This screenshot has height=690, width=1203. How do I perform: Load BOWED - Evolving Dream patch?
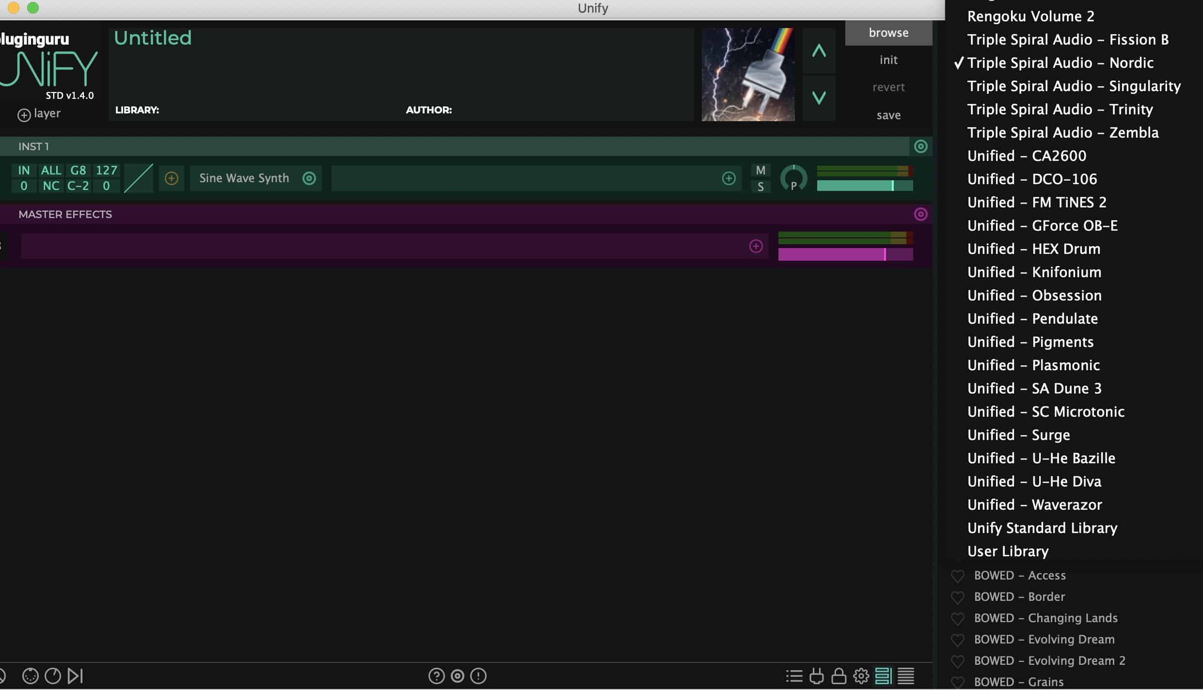pyautogui.click(x=1044, y=640)
